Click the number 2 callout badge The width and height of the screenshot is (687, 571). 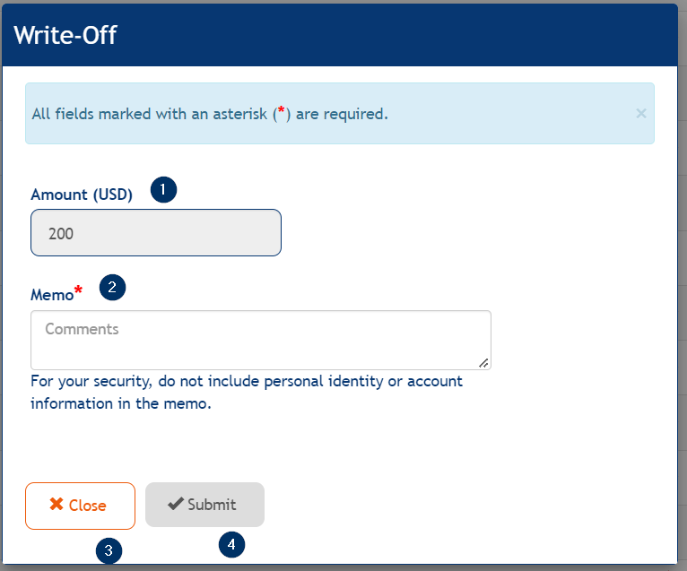pyautogui.click(x=112, y=287)
